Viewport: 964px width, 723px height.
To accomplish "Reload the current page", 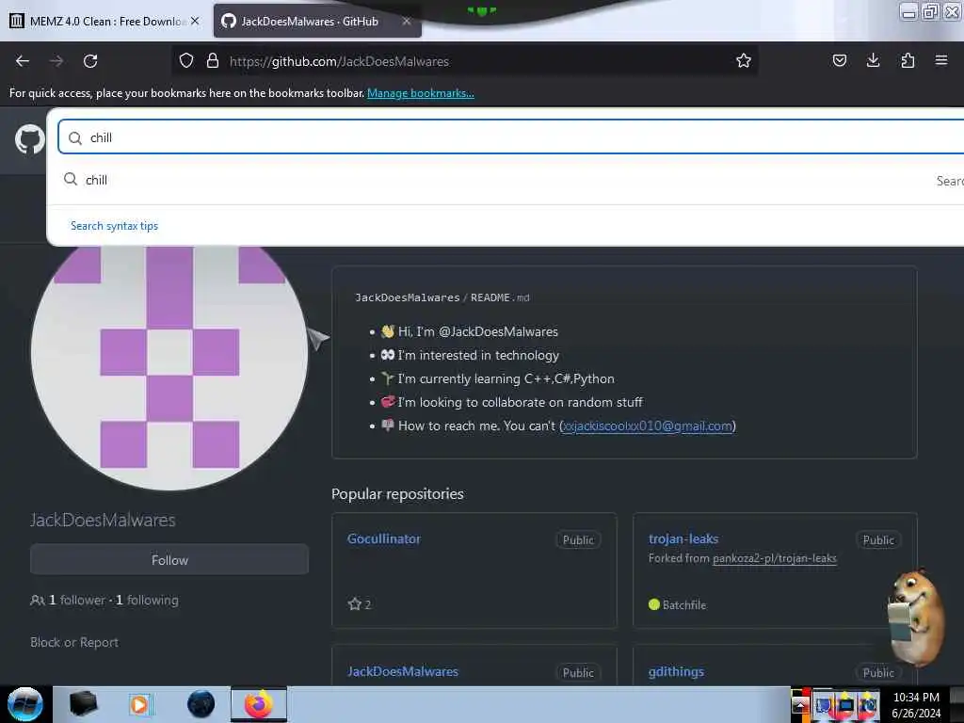I will (x=90, y=61).
